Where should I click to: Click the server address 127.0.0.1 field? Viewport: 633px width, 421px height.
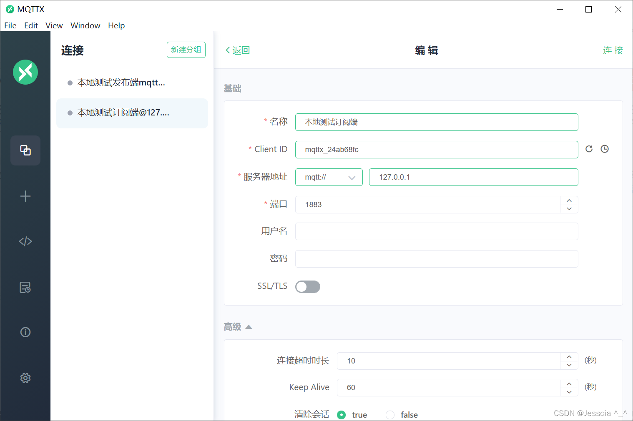tap(474, 177)
